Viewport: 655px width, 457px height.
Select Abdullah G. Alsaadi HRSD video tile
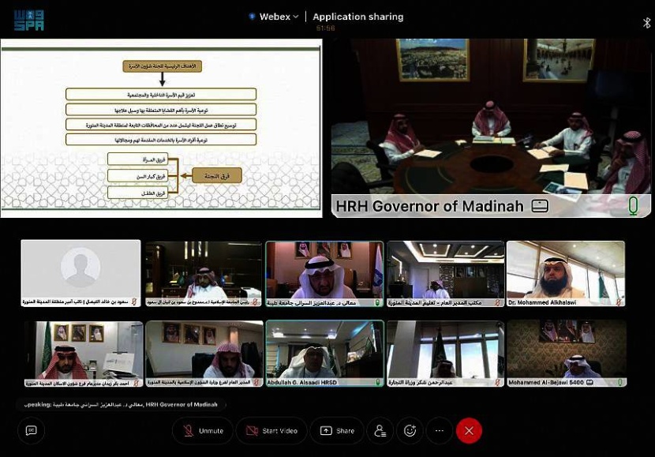(x=324, y=353)
